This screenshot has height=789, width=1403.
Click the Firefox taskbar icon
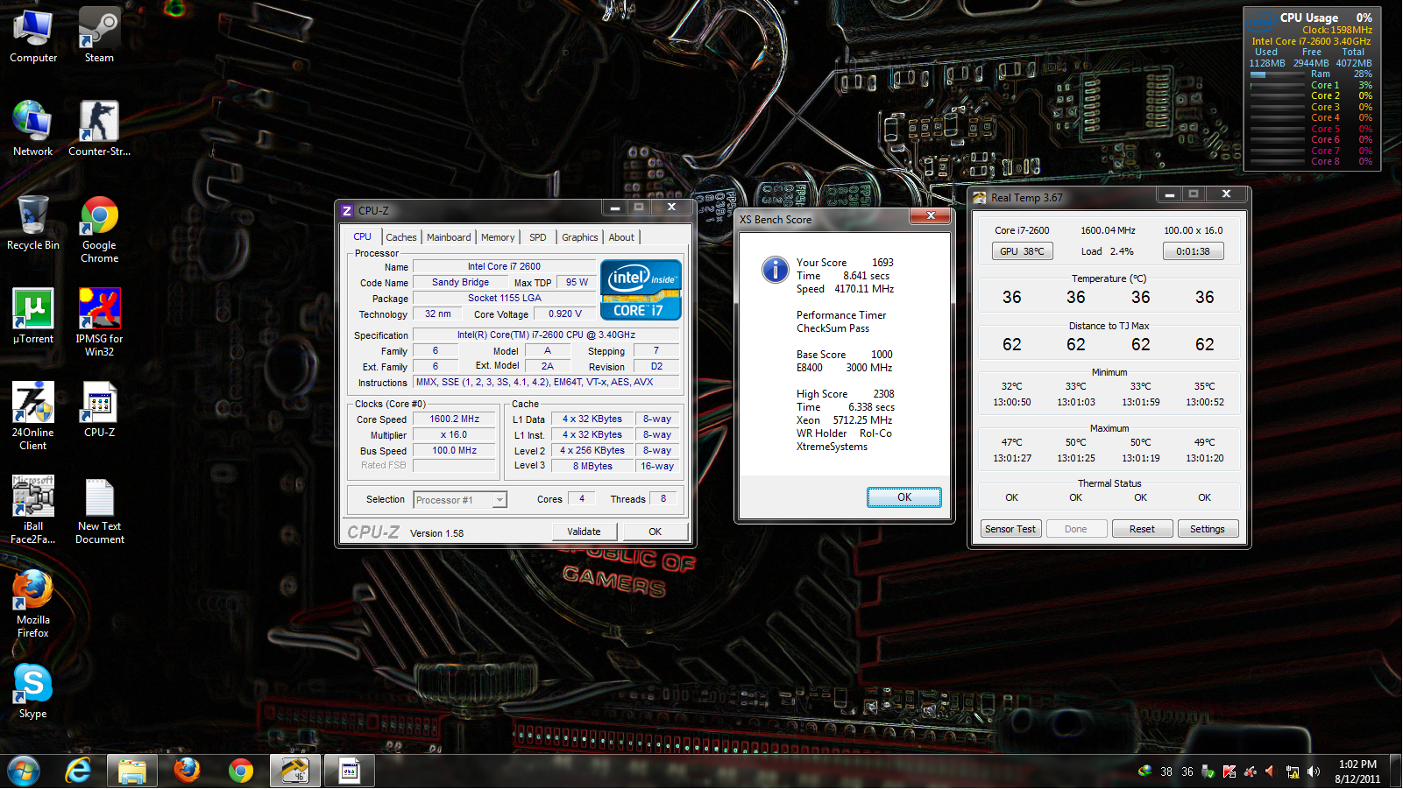[187, 771]
